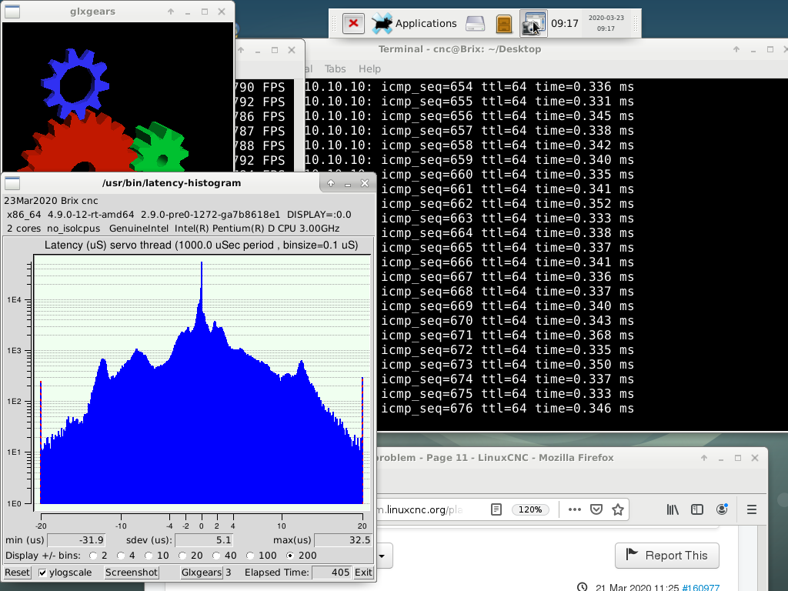This screenshot has width=788, height=591.
Task: Toggle the Firefox sidebar icon
Action: [x=697, y=509]
